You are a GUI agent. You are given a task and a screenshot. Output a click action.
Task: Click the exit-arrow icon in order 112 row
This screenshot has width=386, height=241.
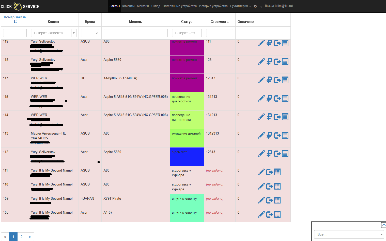point(277,154)
